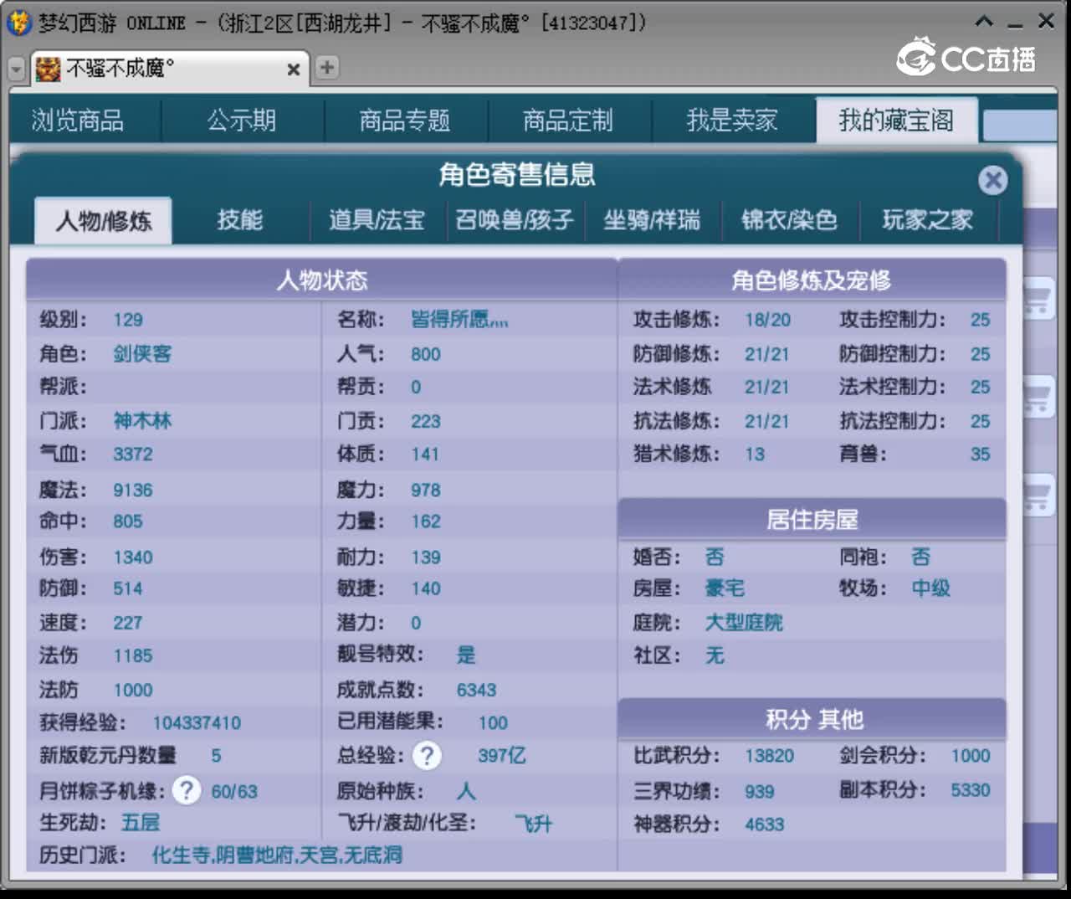Click the 新版乾元丹数量 value 5
This screenshot has height=899, width=1071.
pyautogui.click(x=216, y=756)
